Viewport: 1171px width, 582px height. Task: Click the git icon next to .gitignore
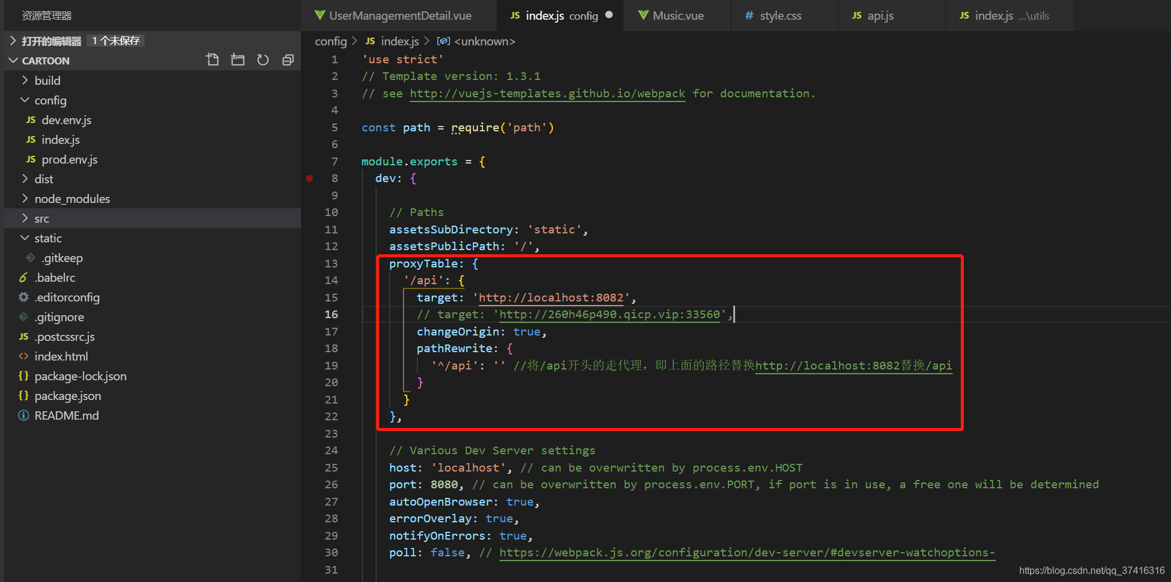[x=23, y=317]
